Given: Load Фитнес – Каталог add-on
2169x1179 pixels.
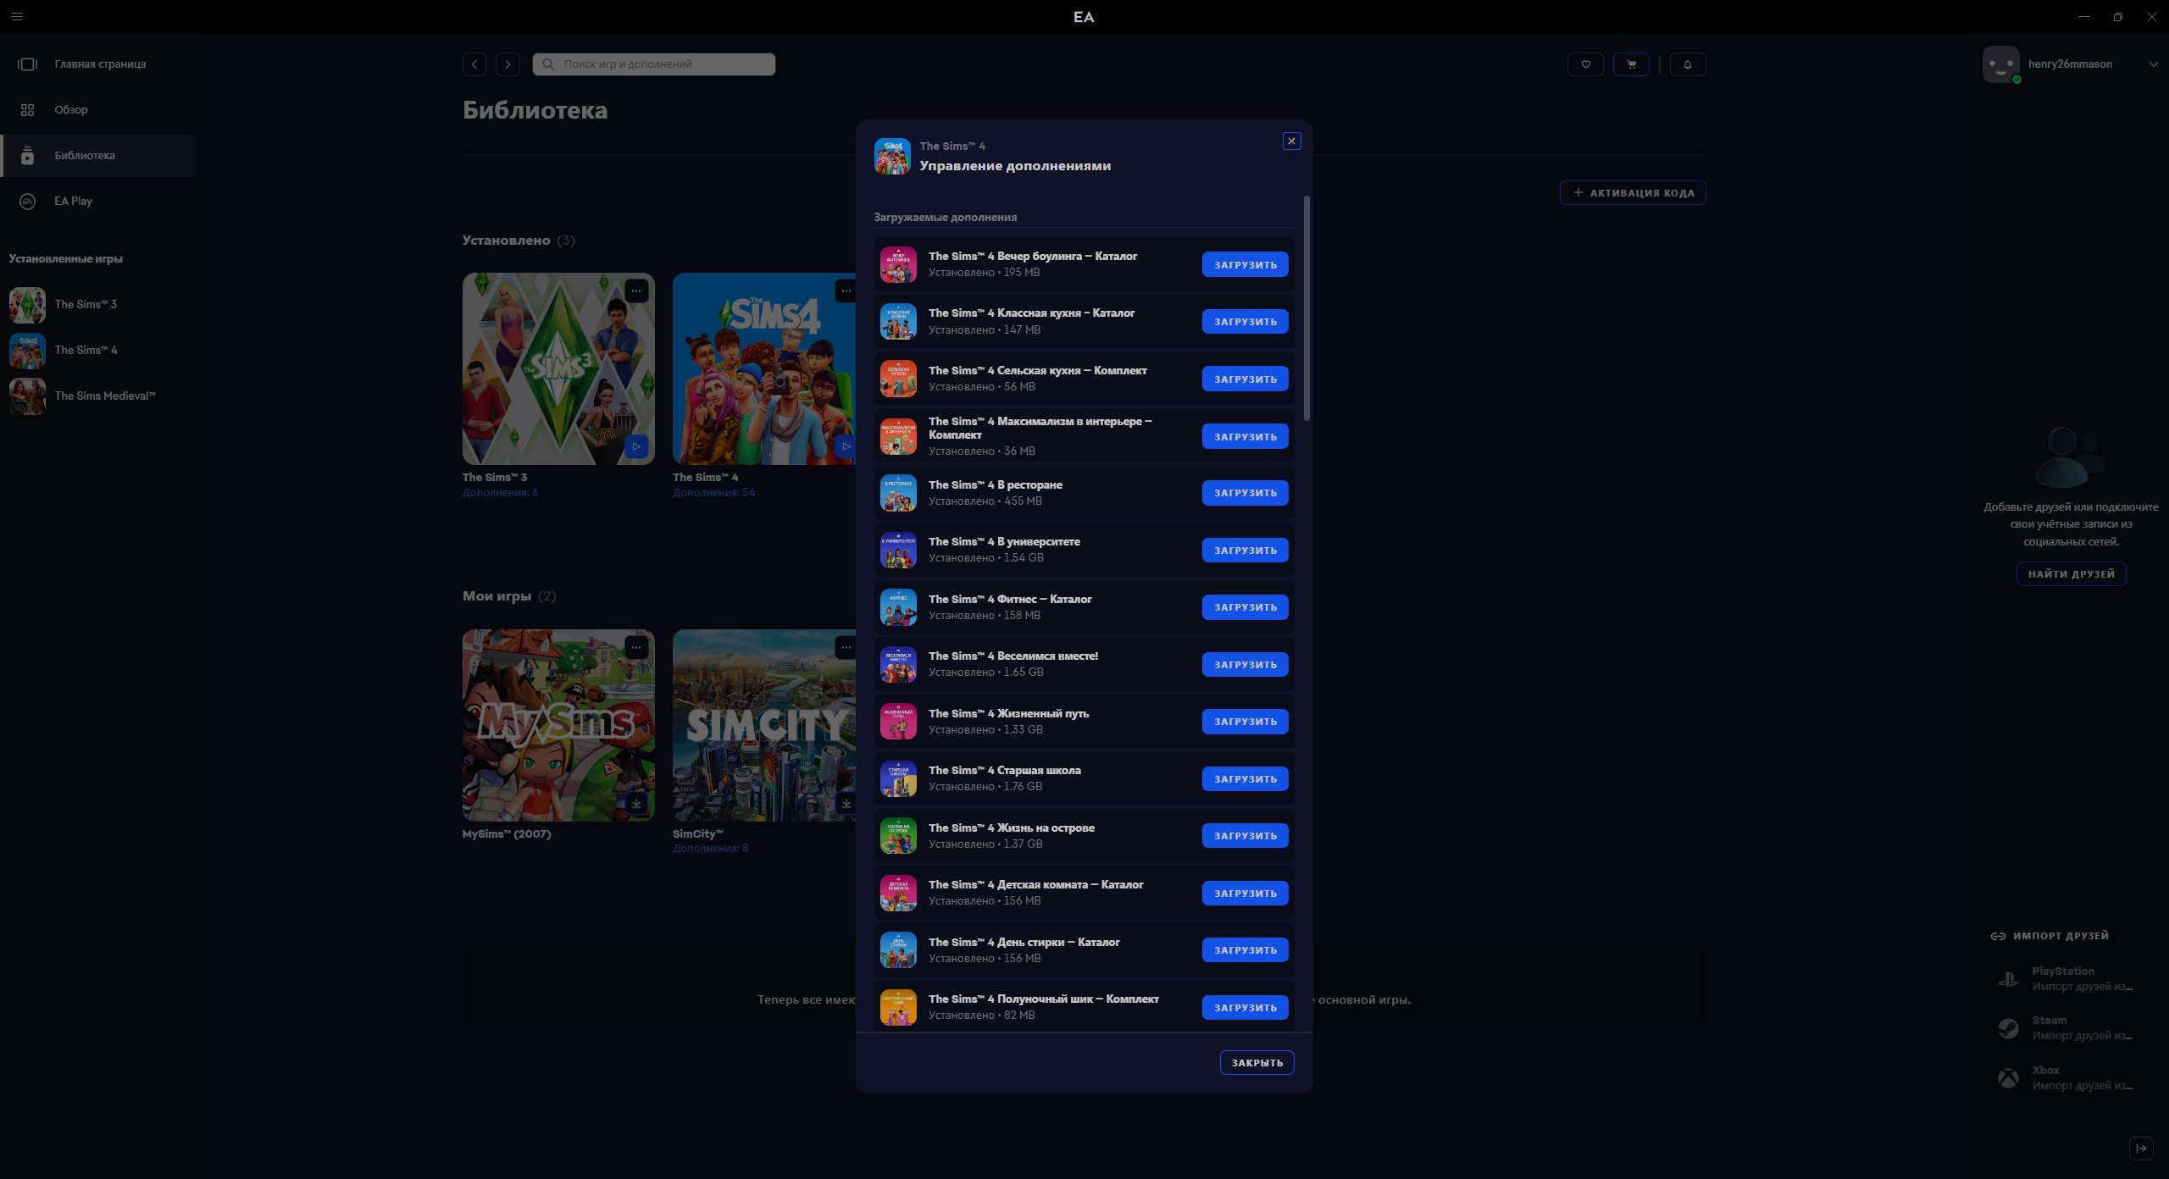Looking at the screenshot, I should [x=1245, y=607].
